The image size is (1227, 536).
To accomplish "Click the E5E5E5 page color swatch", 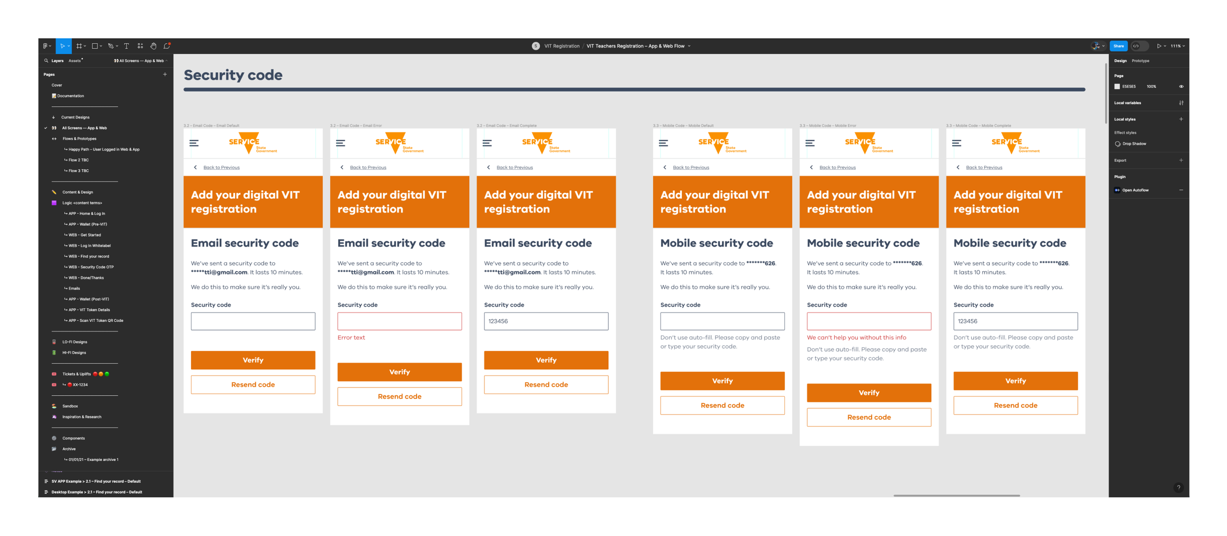I will click(1117, 86).
